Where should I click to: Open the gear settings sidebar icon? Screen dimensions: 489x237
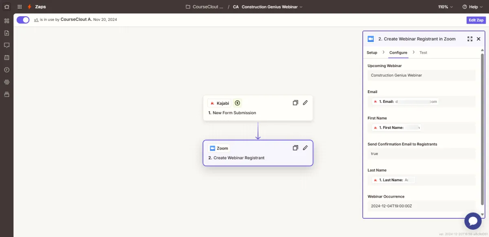[x=7, y=82]
